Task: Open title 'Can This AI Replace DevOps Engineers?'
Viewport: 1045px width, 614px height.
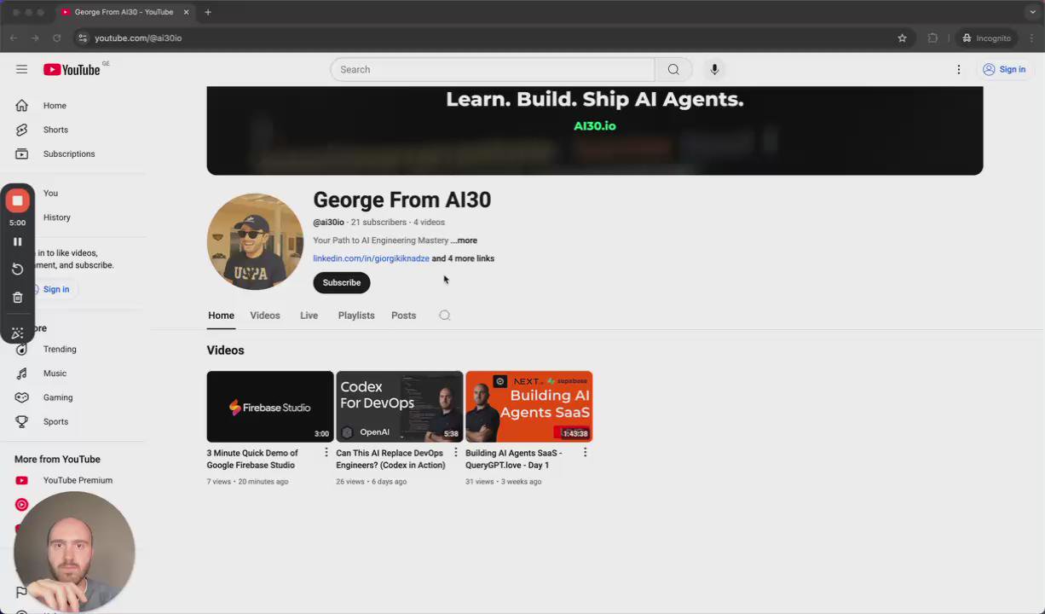Action: coord(390,459)
